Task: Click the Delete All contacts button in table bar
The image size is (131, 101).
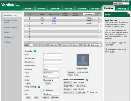Action: point(66,45)
